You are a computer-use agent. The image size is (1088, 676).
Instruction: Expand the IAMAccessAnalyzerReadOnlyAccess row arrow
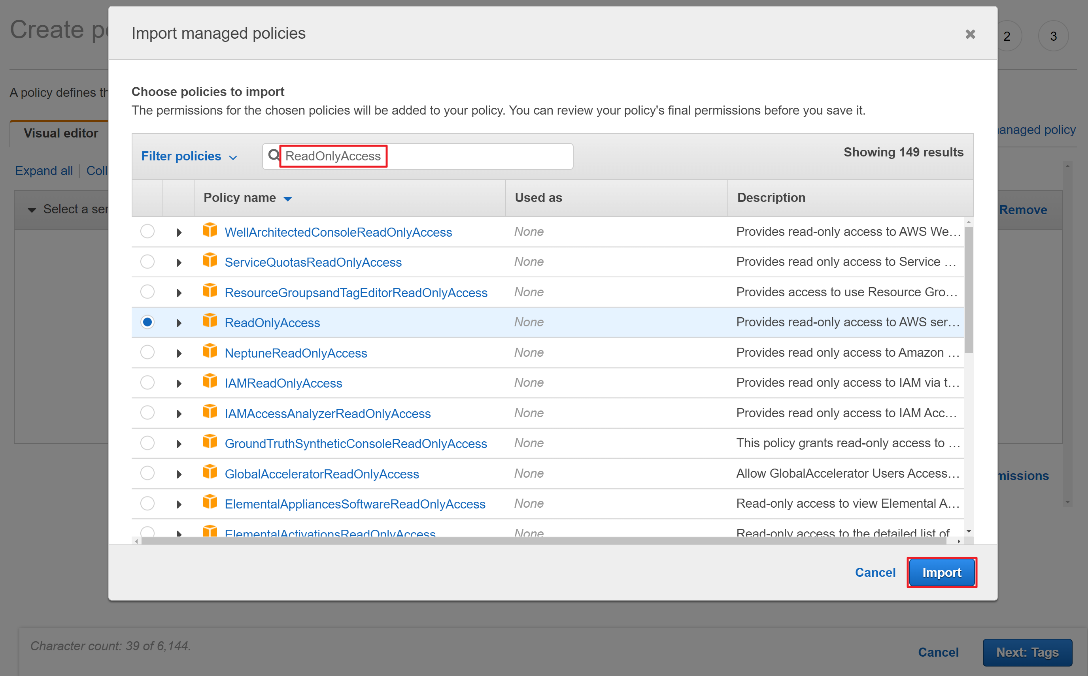179,414
